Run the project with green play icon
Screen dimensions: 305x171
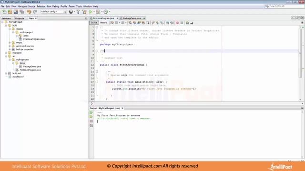tap(91, 12)
